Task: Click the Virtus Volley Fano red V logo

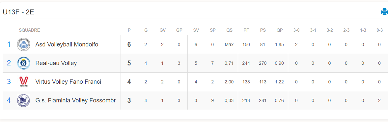Action: click(x=24, y=82)
